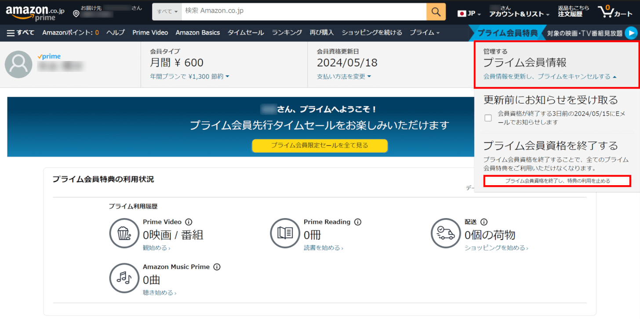Click the プライム会員特典 banner tab
640x319 pixels.
507,33
